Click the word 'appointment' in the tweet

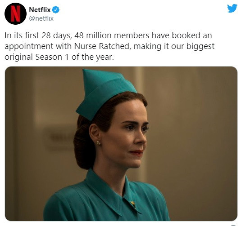(x=29, y=46)
